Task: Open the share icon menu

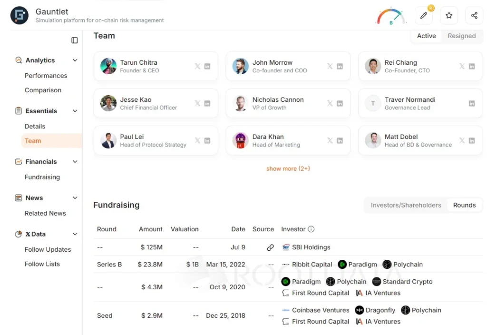Action: click(474, 15)
